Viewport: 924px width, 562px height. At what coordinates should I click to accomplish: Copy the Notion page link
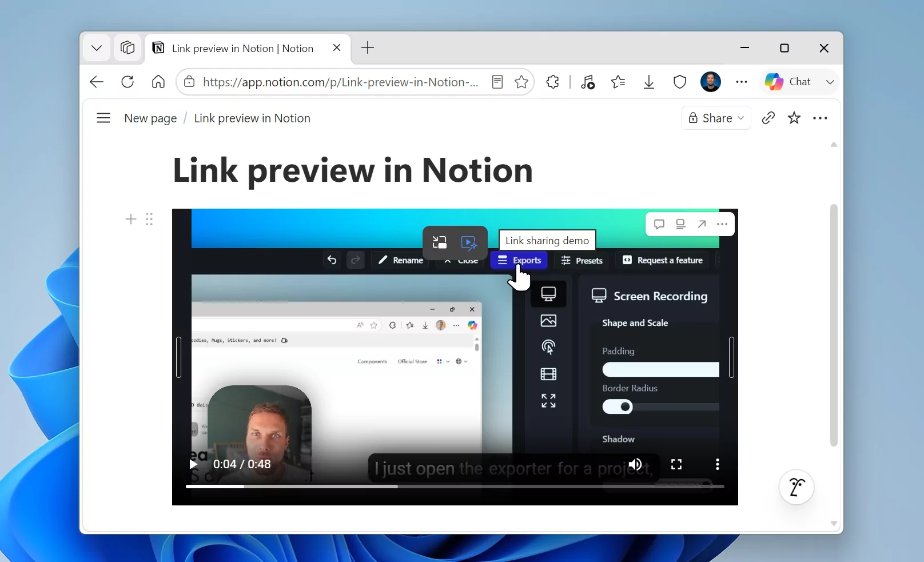point(768,118)
